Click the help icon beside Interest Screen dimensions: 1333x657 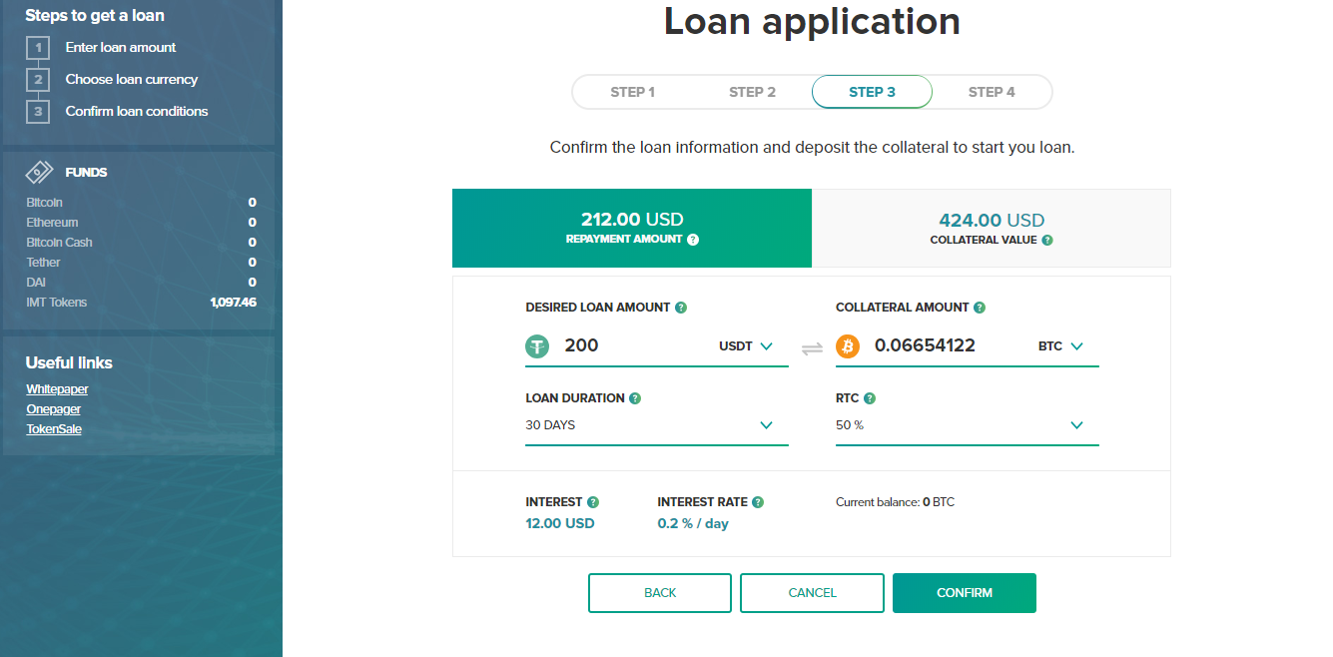pos(593,502)
